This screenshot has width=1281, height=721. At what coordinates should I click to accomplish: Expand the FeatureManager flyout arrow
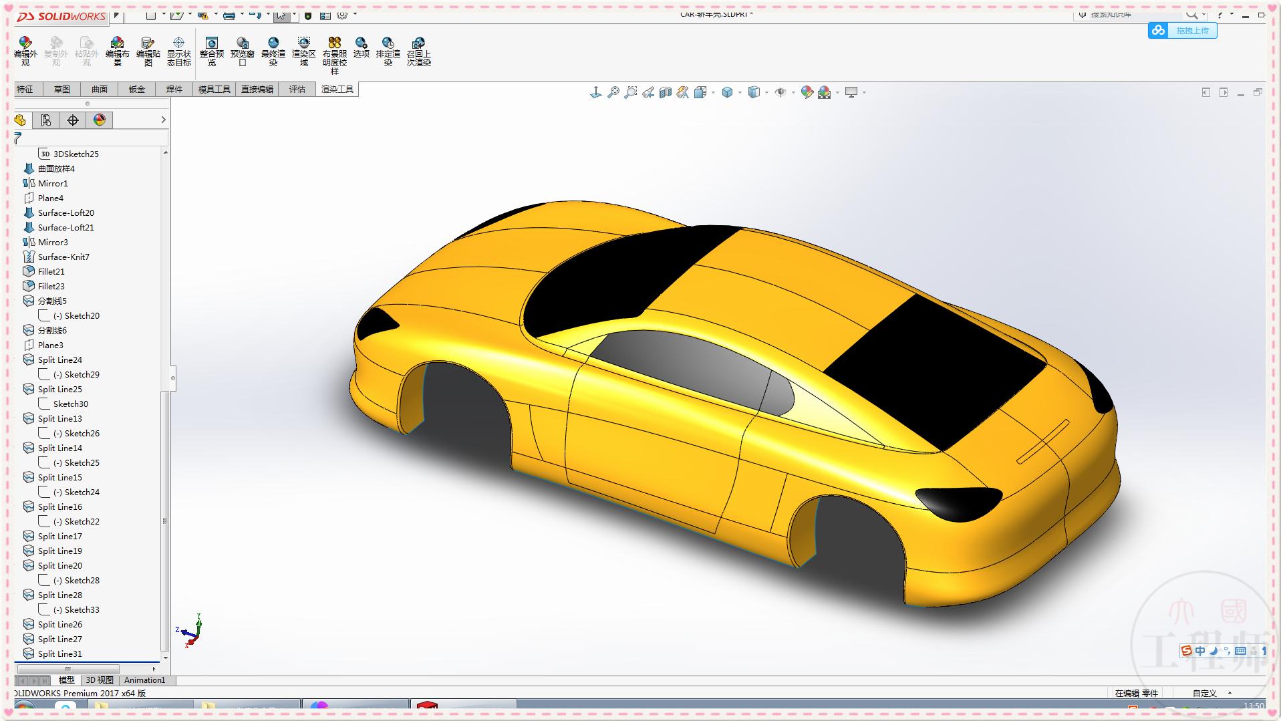click(163, 120)
